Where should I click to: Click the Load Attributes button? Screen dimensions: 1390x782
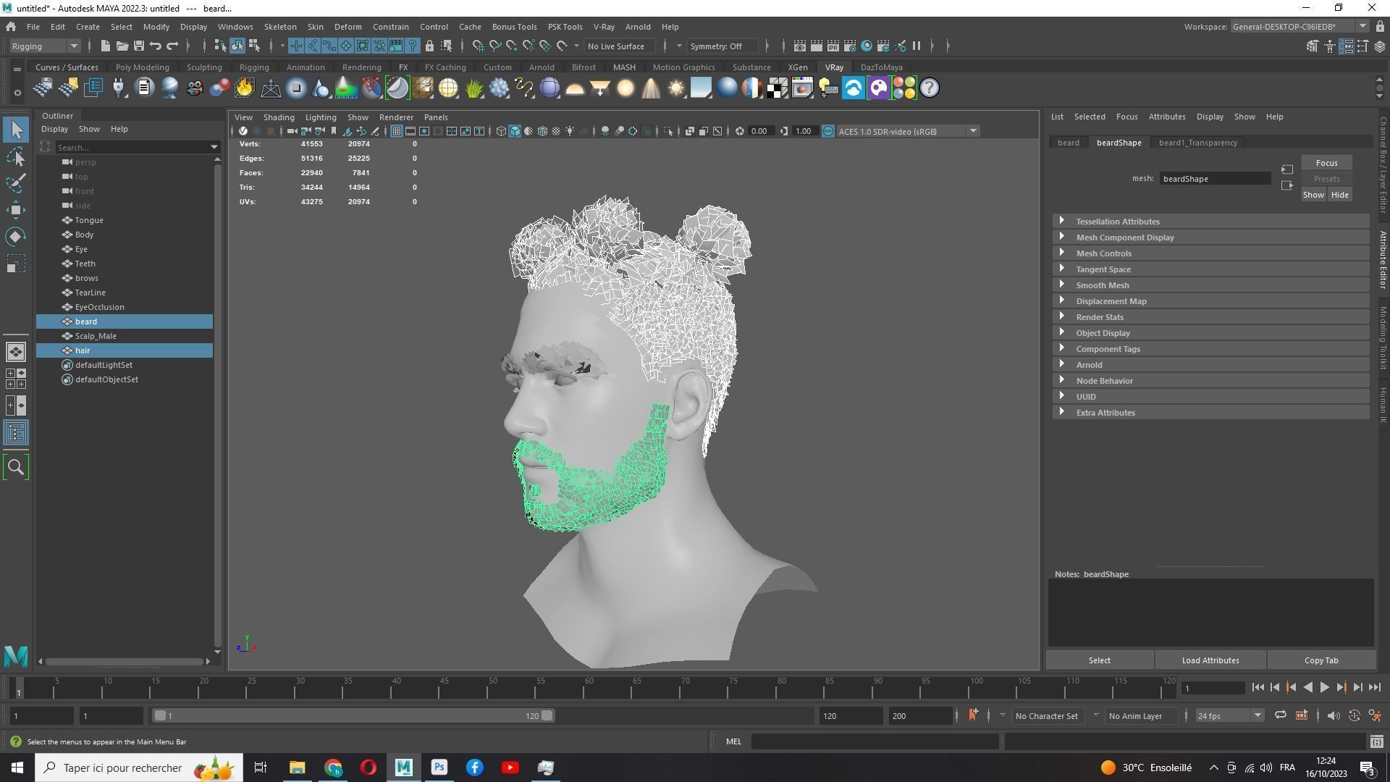pyautogui.click(x=1210, y=660)
